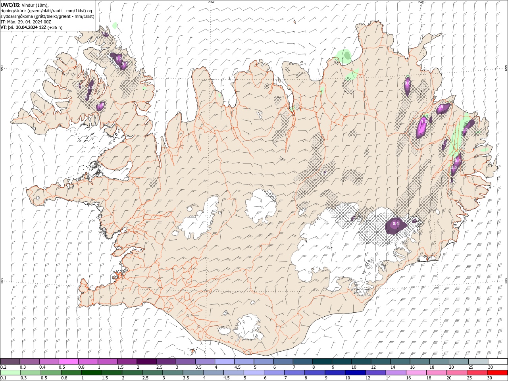Click the 'slydda/snjókoma' legend description line
This screenshot has height=381, width=508.
coord(47,16)
